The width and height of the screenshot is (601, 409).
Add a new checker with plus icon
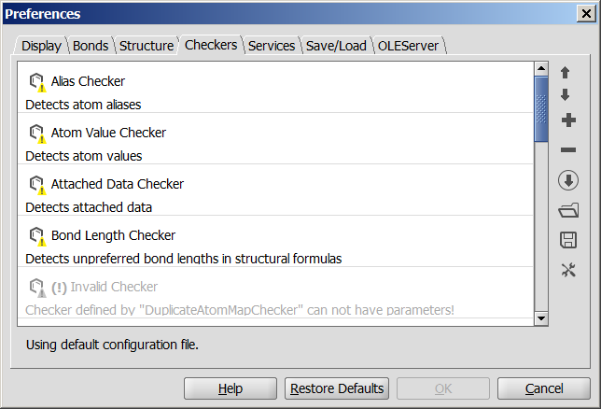pyautogui.click(x=567, y=120)
